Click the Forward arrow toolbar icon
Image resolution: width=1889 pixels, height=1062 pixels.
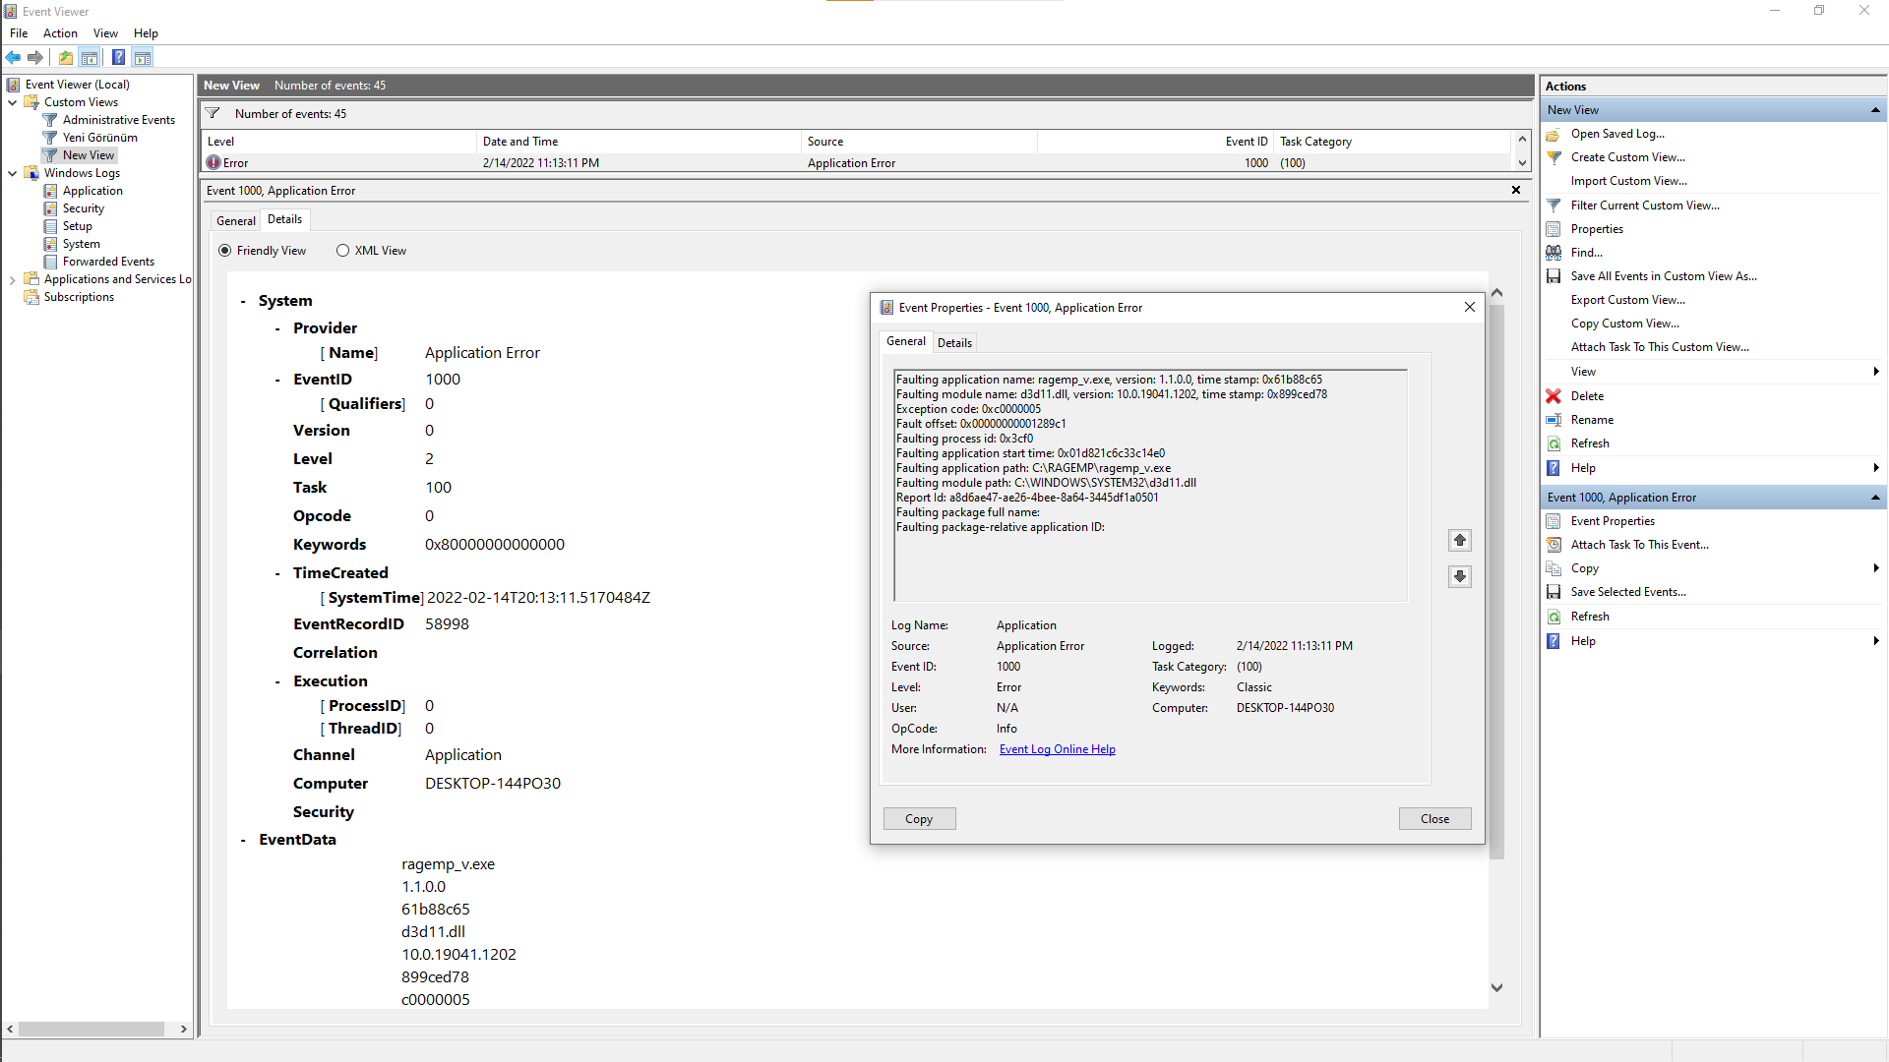[x=35, y=57]
